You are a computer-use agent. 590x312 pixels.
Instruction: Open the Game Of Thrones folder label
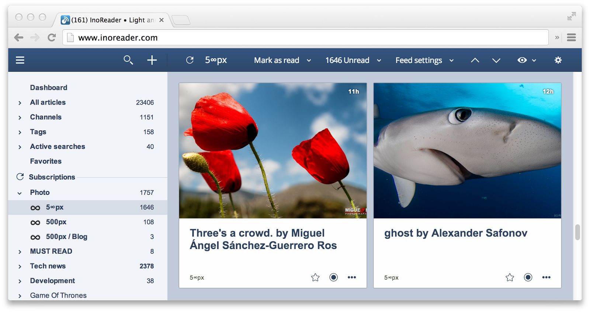click(x=58, y=295)
